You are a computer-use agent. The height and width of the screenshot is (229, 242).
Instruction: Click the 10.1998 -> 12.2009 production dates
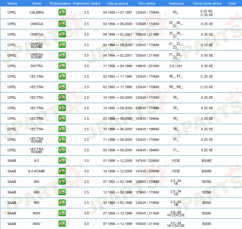coord(118,171)
